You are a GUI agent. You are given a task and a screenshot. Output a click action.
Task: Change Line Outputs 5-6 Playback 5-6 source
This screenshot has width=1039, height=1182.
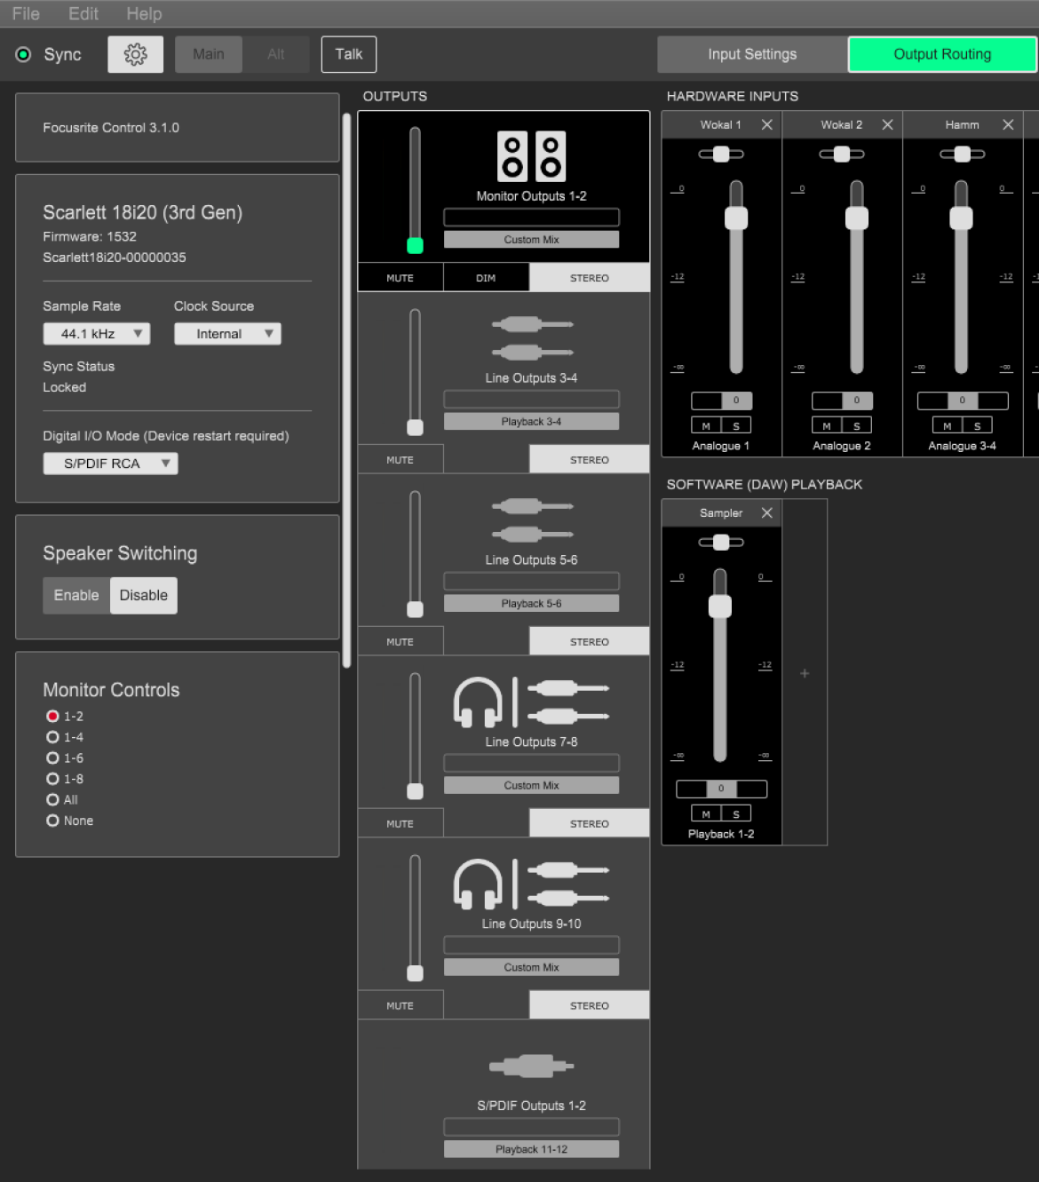pyautogui.click(x=531, y=604)
